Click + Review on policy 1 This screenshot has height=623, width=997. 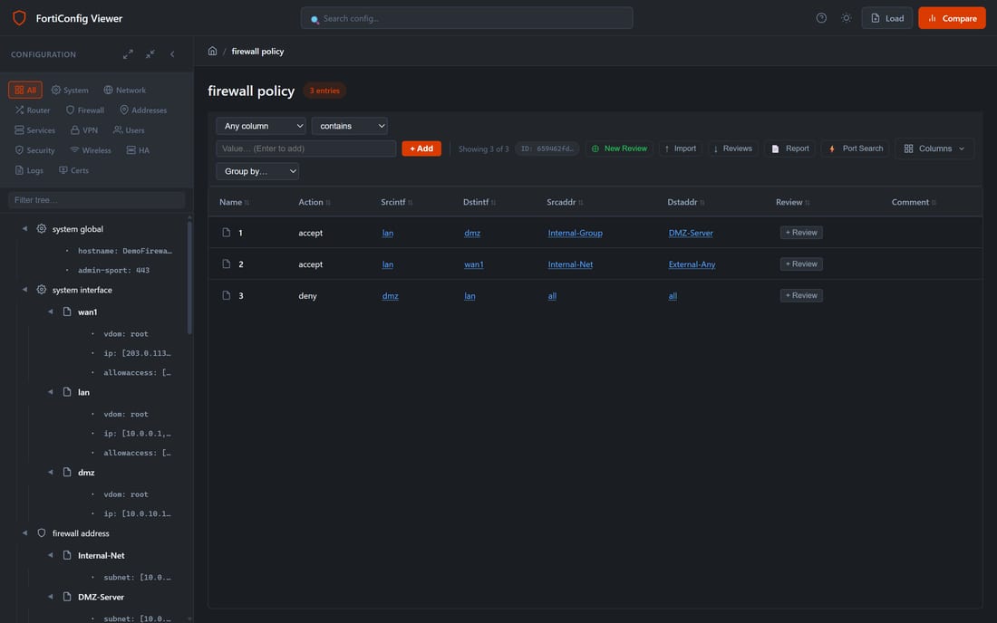point(801,233)
